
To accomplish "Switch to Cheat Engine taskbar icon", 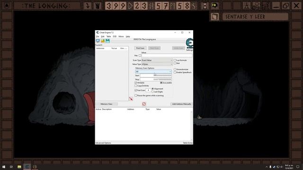I will click(27, 167).
